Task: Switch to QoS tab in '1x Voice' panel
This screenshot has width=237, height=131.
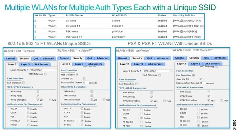Action: coord(36,58)
